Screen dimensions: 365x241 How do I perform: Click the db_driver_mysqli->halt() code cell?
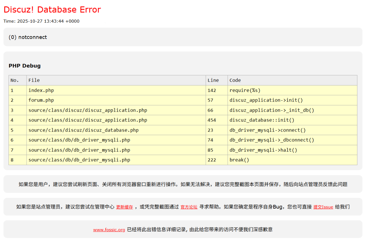pos(263,150)
